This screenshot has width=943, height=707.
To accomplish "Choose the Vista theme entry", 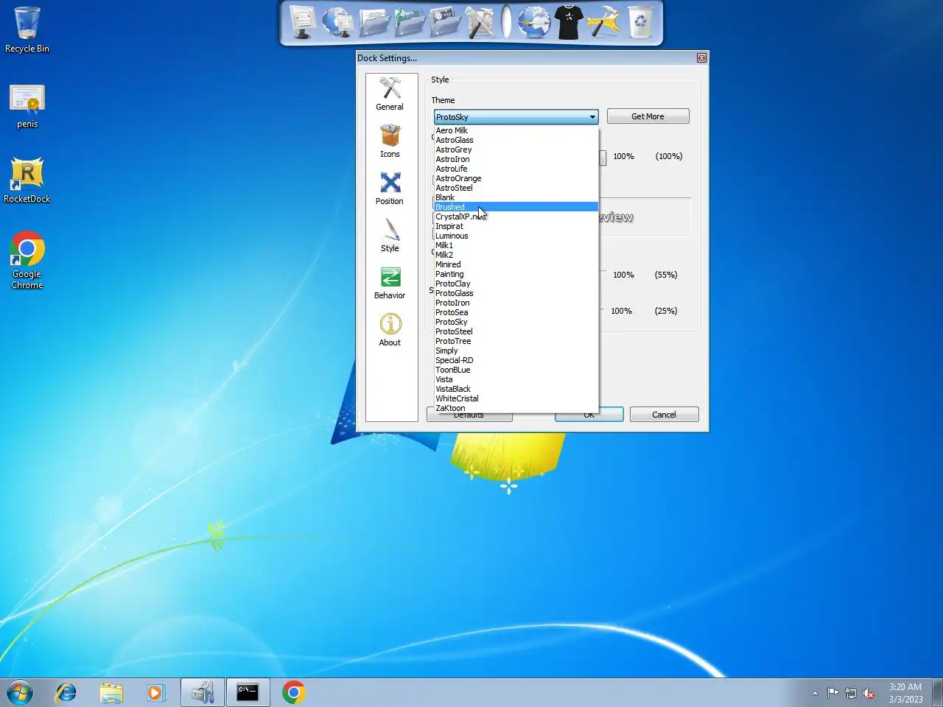I will [516, 379].
